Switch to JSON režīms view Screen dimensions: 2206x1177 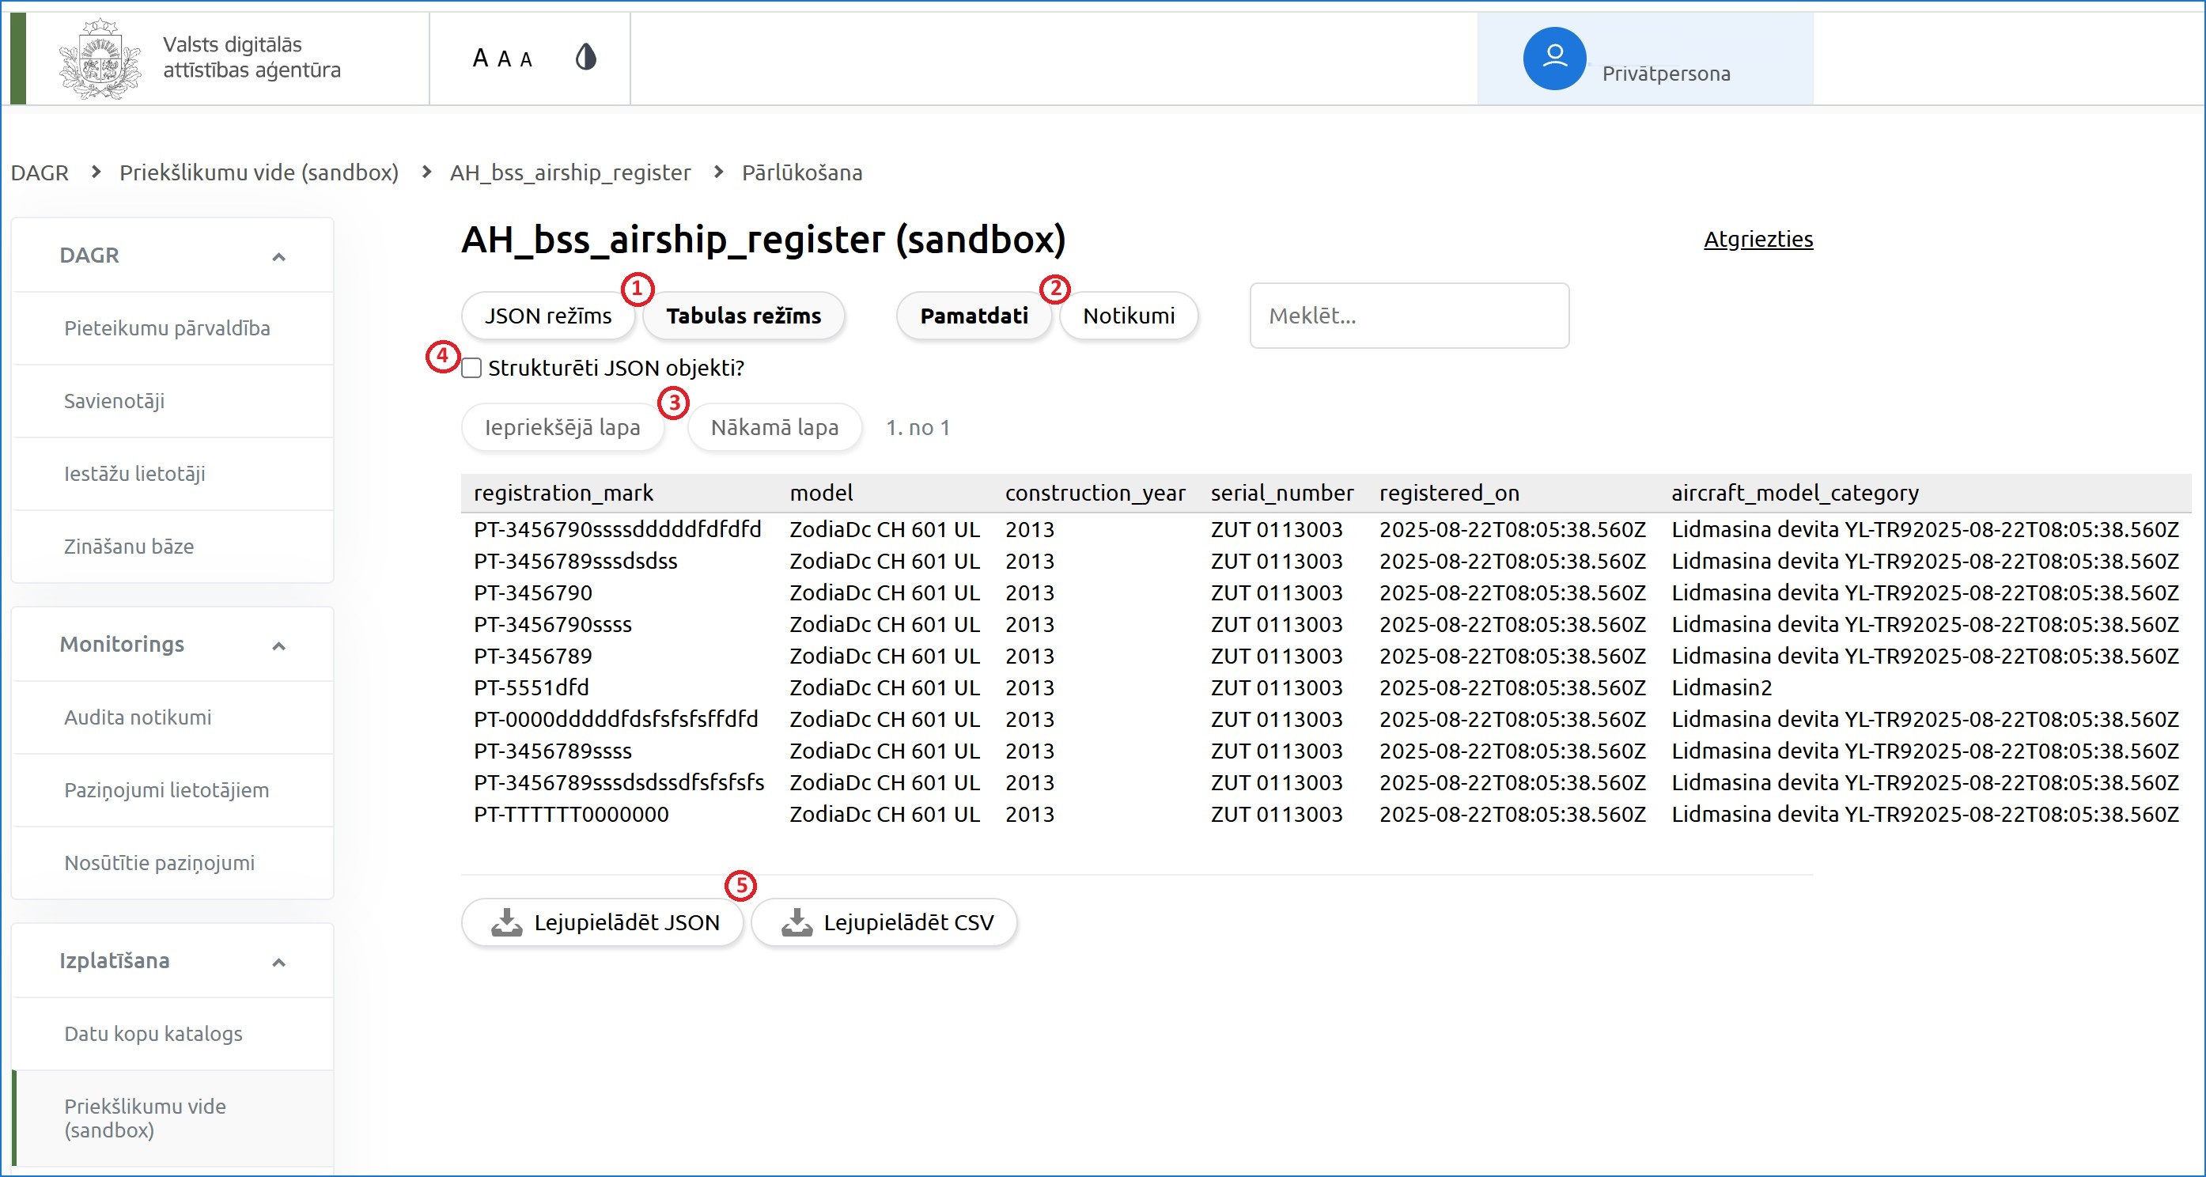[x=548, y=316]
